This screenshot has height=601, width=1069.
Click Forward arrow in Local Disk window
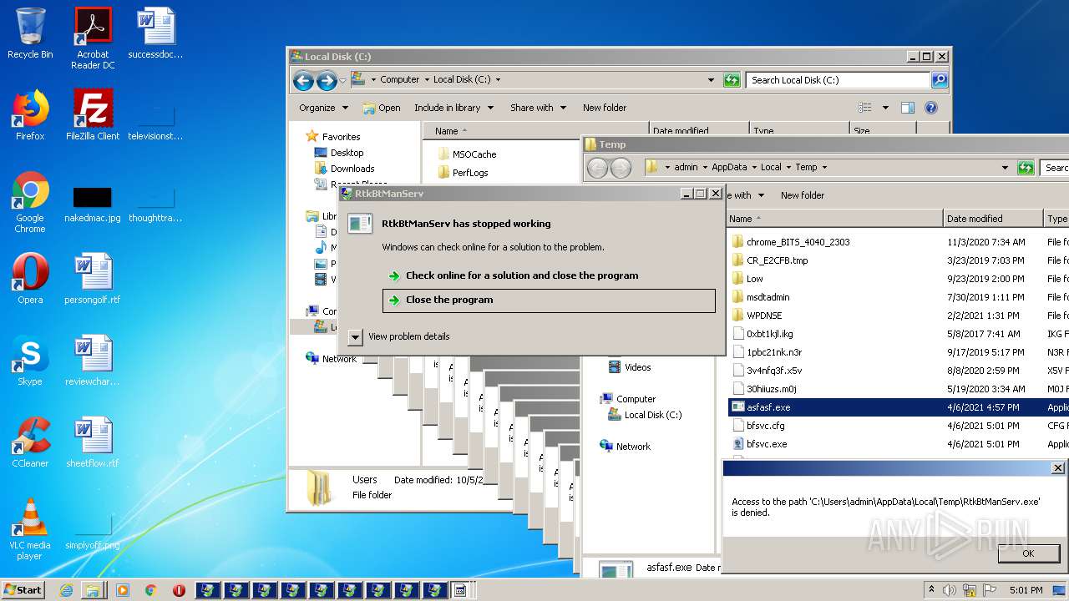coord(327,80)
